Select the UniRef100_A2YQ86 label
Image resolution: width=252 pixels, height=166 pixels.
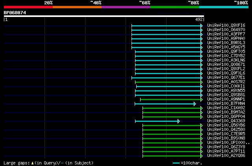click(226, 156)
